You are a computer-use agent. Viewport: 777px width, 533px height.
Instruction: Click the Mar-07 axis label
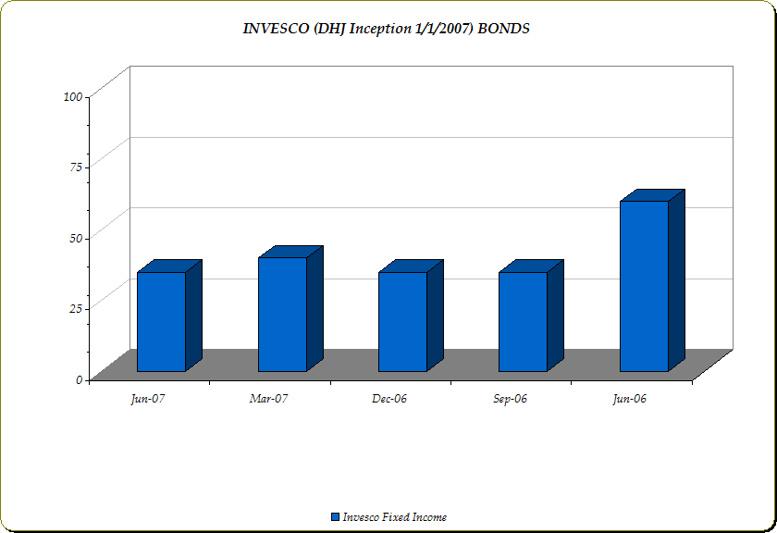click(268, 399)
